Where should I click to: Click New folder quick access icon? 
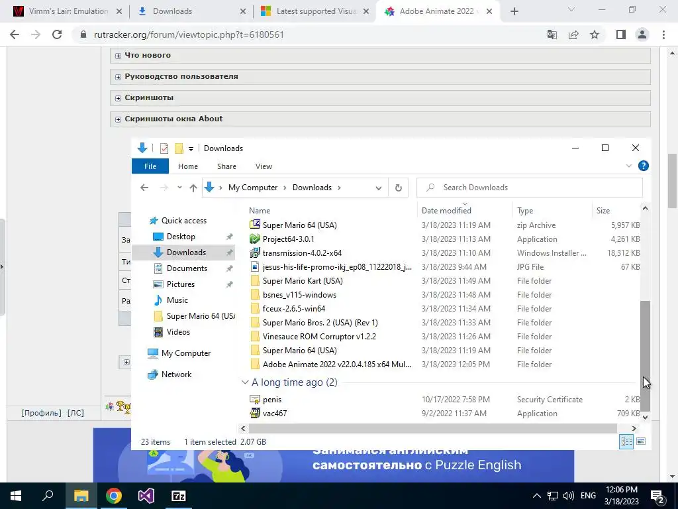179,148
